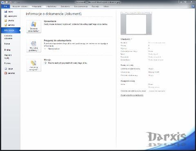Switch to Korespondencja tab
196x151 pixels.
[x=81, y=7]
